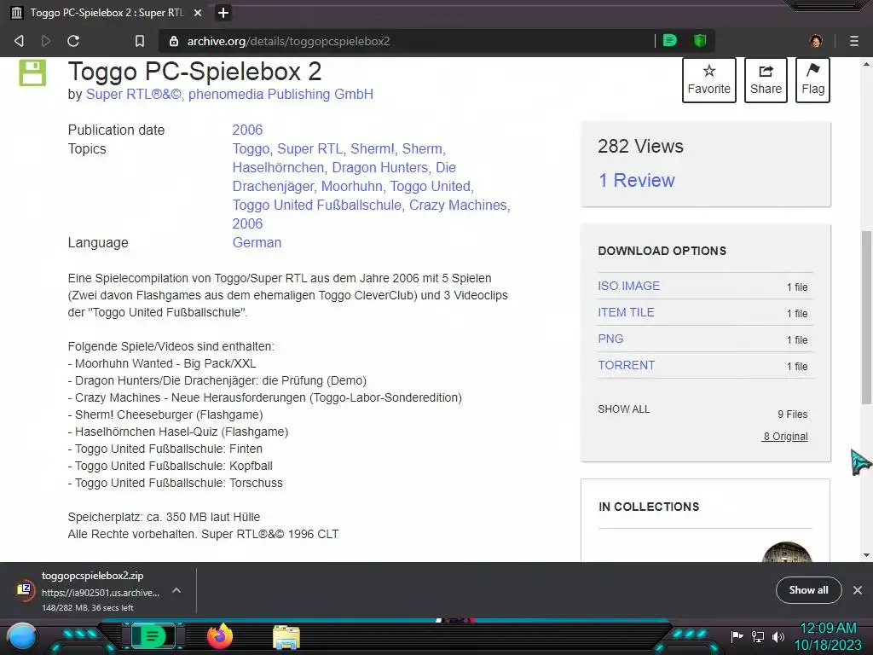Viewport: 873px width, 655px height.
Task: Click the Action Center flag tray icon
Action: tap(737, 636)
